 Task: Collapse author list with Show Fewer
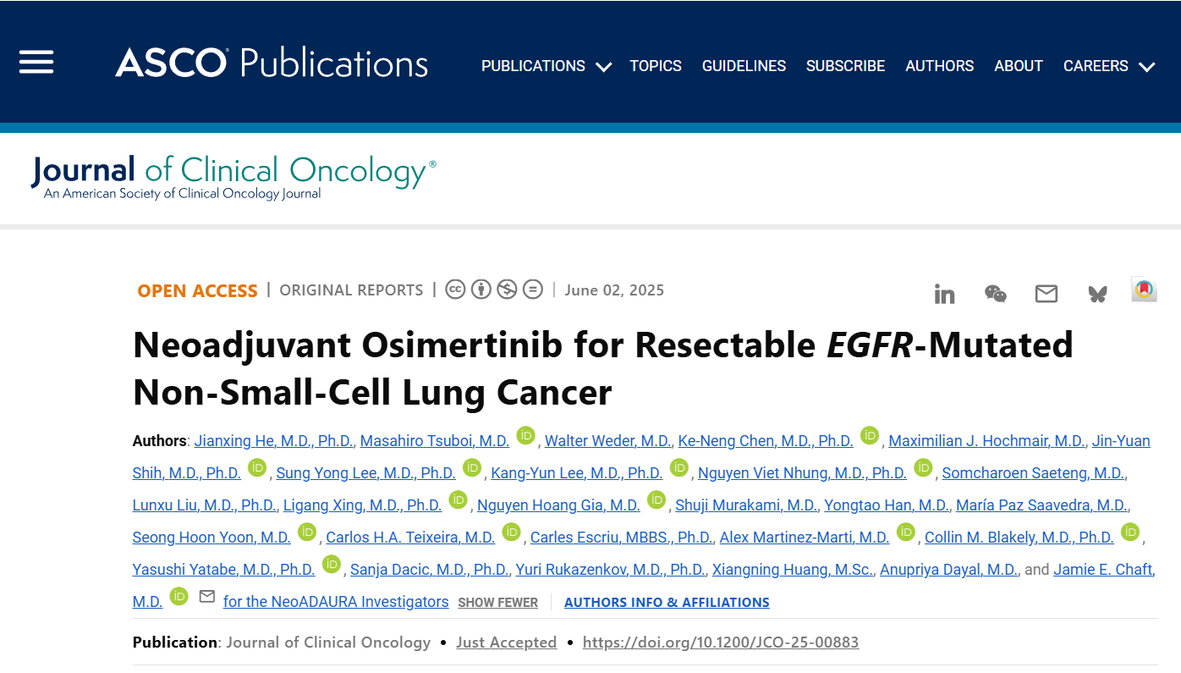[497, 603]
